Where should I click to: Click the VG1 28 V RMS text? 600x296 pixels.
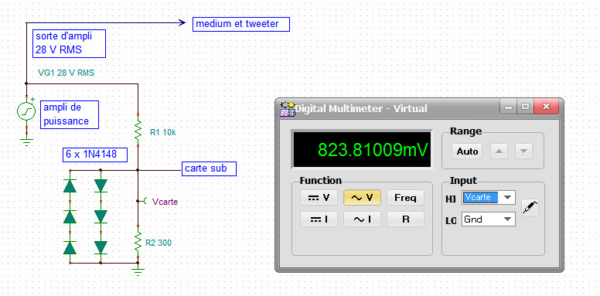(x=66, y=73)
